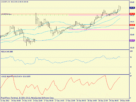The image size is (136, 102).
Task: Click the 83.25 price scale label
Action: 132,48
